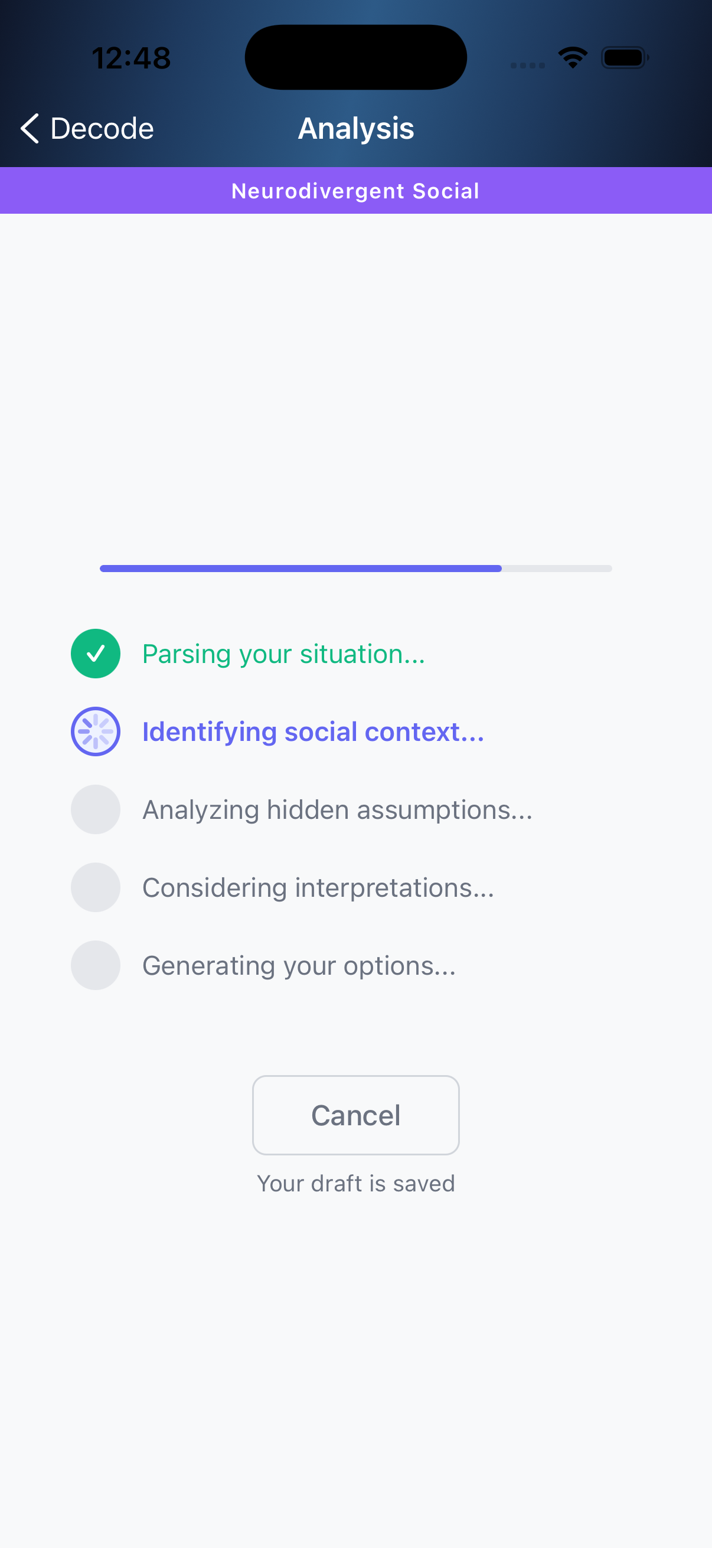Tap the cellular signal dots
The image size is (712, 1548).
528,65
